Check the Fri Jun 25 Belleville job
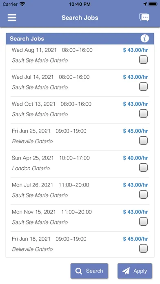 tap(143, 140)
